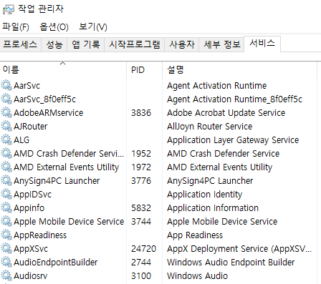This screenshot has width=321, height=284.
Task: Select the 서비스 tab
Action: point(262,44)
